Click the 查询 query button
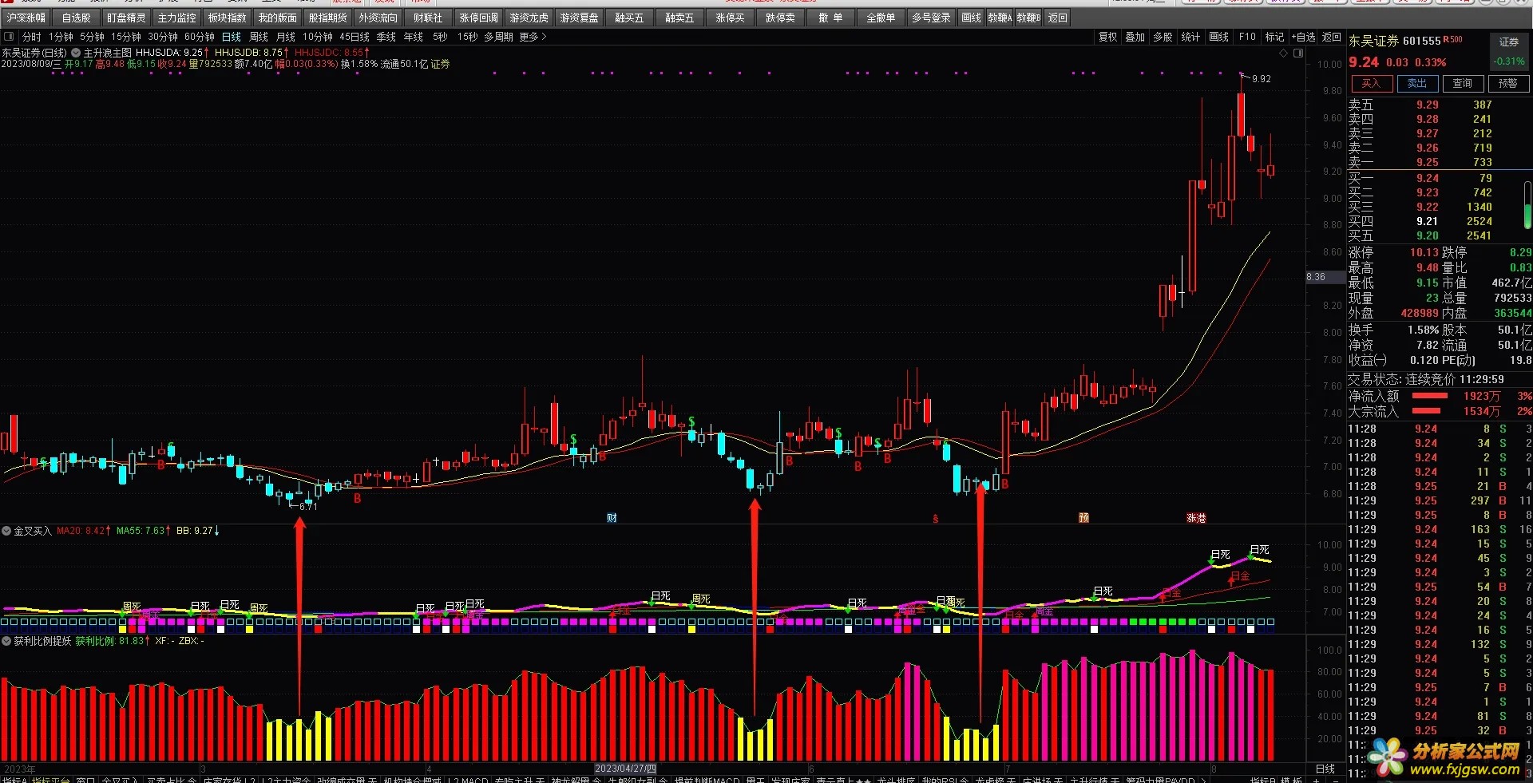Image resolution: width=1533 pixels, height=783 pixels. point(1463,84)
